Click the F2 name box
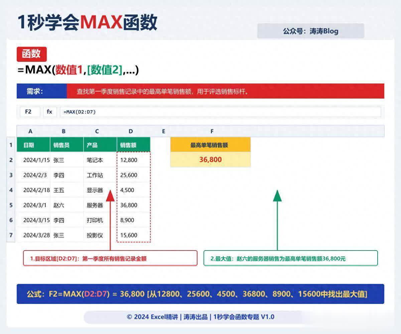401x334 pixels. coord(28,112)
